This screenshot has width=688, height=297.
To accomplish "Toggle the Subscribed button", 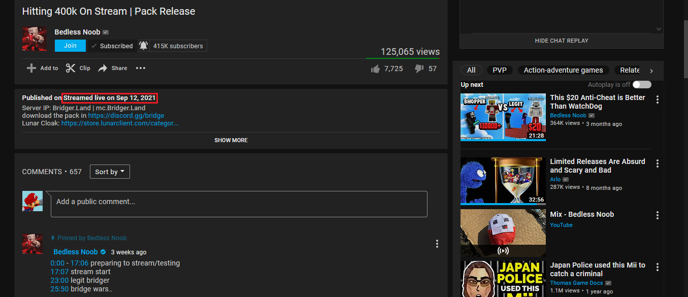I will (x=112, y=46).
